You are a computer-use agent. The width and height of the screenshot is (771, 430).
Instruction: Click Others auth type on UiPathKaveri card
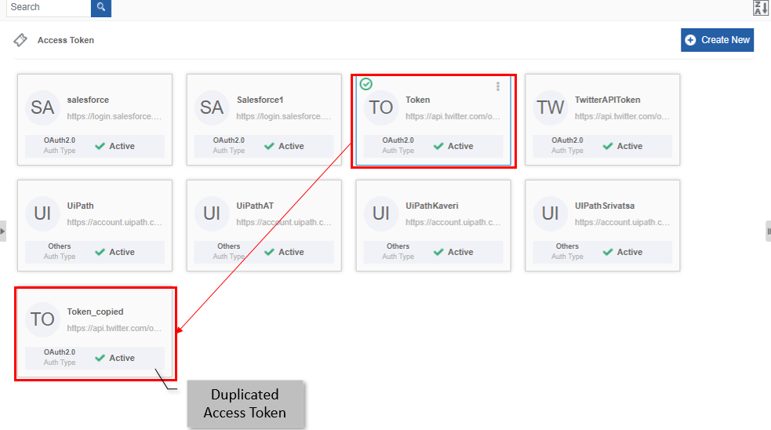398,246
